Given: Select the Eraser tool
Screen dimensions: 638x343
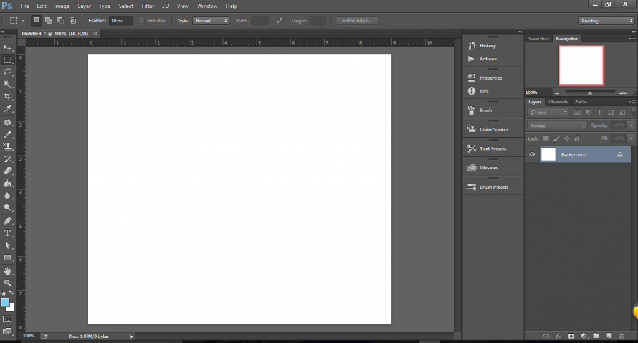Looking at the screenshot, I should pyautogui.click(x=7, y=171).
